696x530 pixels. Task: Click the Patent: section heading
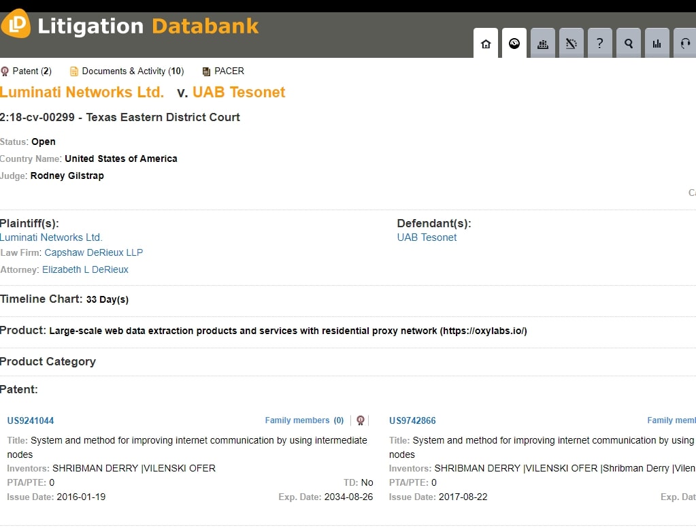click(18, 389)
